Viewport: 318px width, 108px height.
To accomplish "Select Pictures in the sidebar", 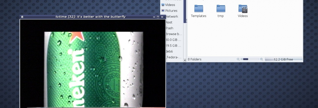I will pyautogui.click(x=171, y=11).
